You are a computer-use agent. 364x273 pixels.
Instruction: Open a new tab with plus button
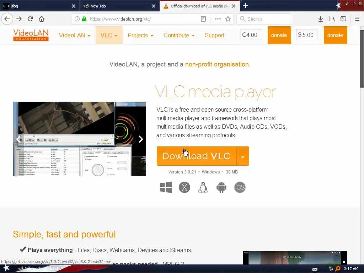[246, 6]
